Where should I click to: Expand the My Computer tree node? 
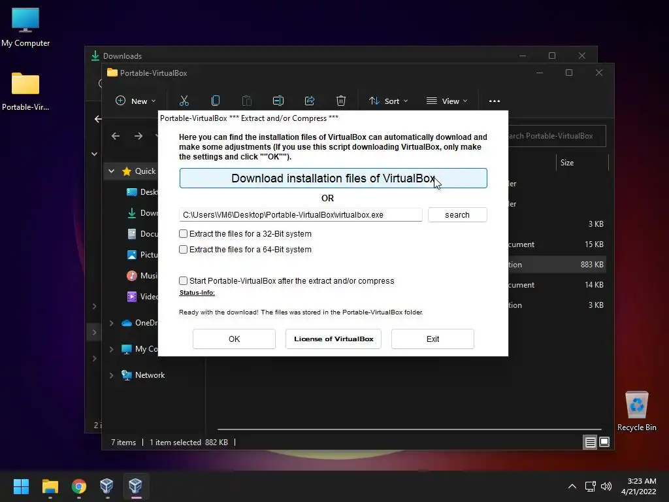tap(111, 349)
